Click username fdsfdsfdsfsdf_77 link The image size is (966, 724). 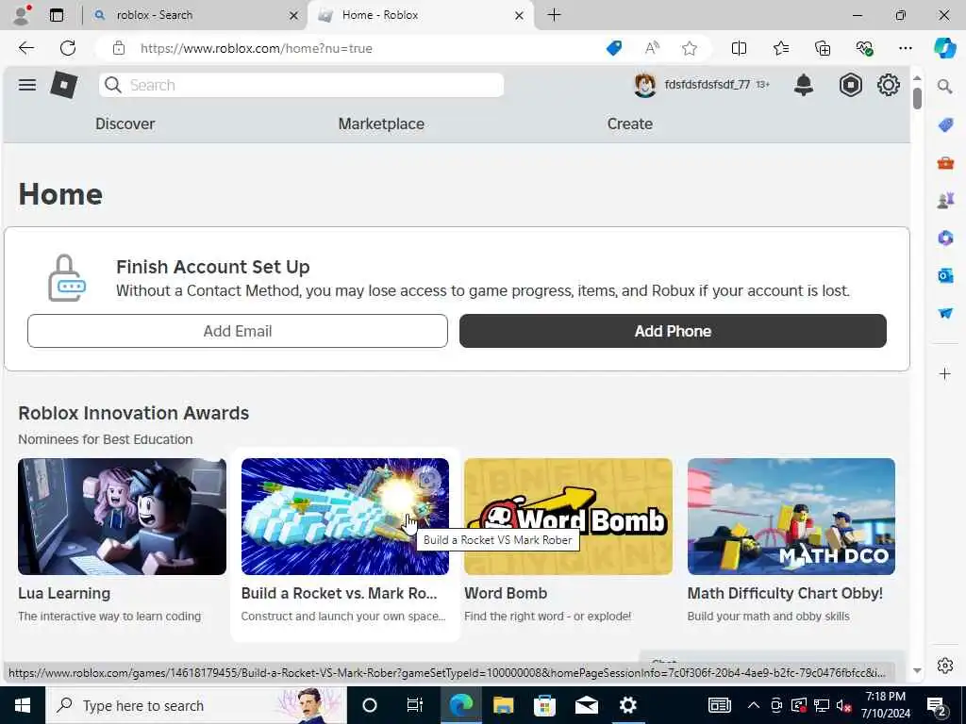[708, 84]
